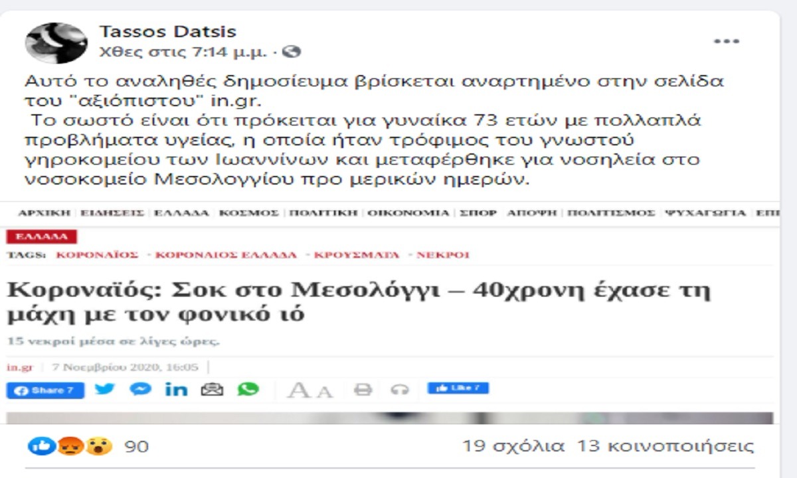This screenshot has width=797, height=478.
Task: Click the headphones listen icon
Action: tap(400, 390)
